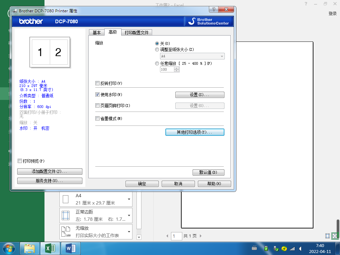Enable the 反转打印 checkbox
Viewport: 340px width, 255px height.
(98, 83)
